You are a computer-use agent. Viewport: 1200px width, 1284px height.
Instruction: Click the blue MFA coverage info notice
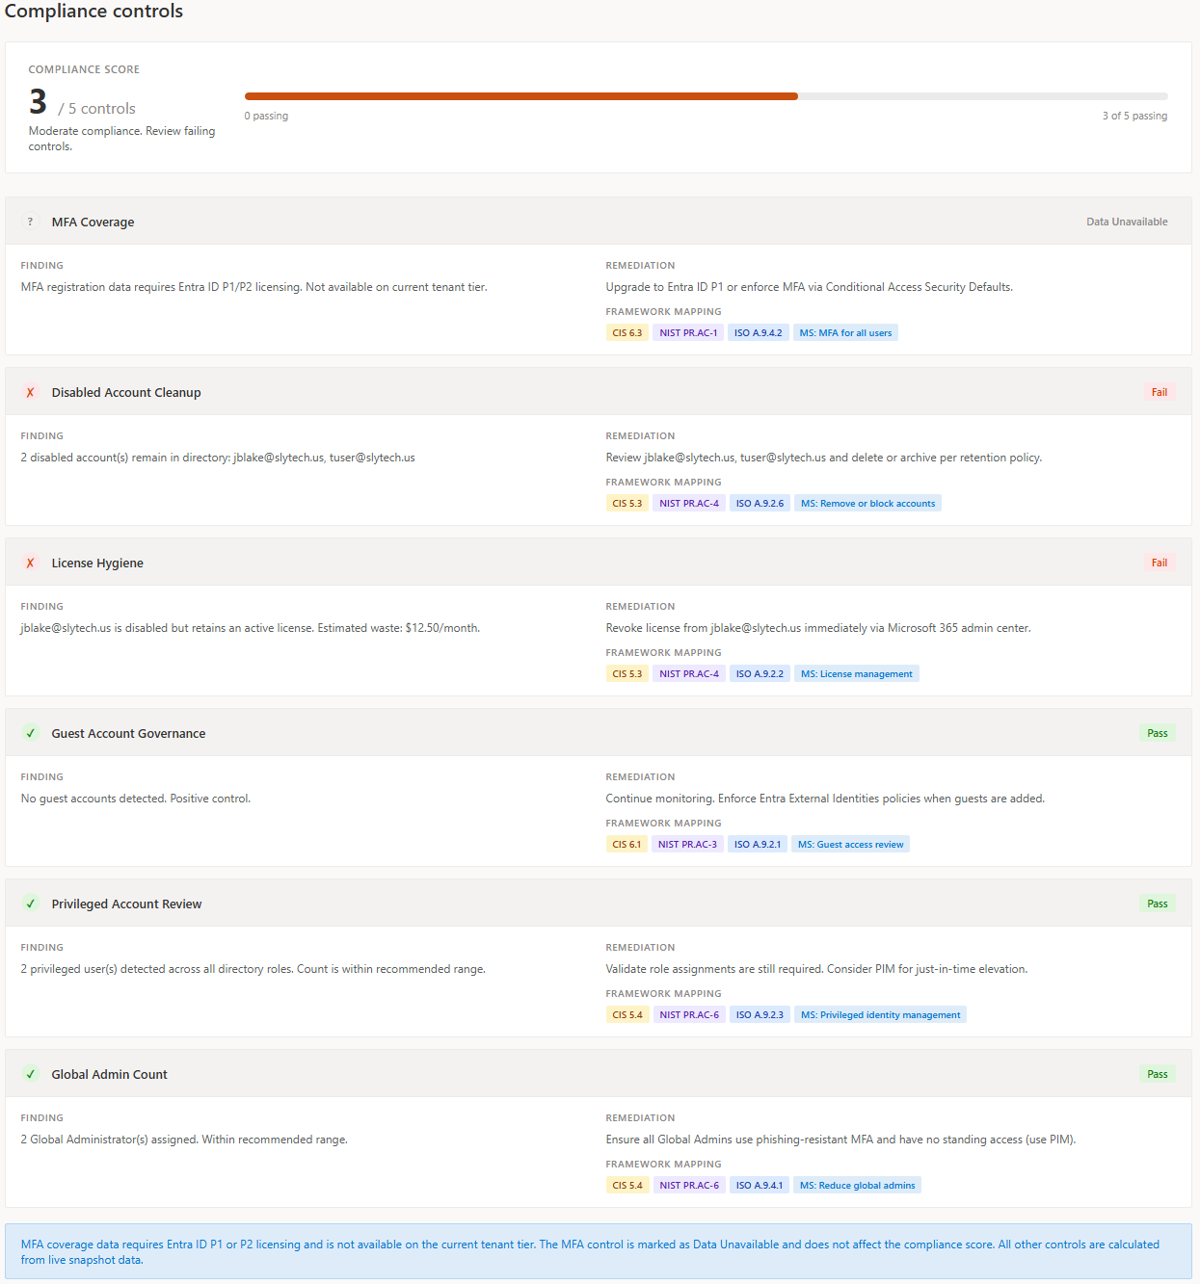coord(599,1251)
